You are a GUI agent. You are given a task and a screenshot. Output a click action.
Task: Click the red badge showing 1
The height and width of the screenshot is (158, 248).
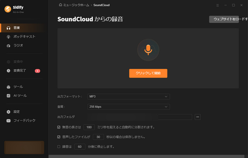(x=38, y=71)
